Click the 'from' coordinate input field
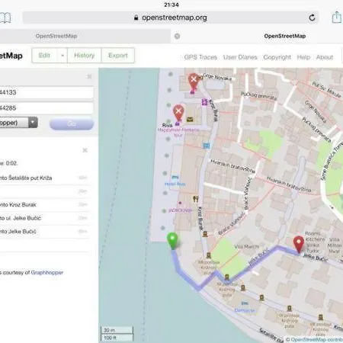 (x=46, y=92)
